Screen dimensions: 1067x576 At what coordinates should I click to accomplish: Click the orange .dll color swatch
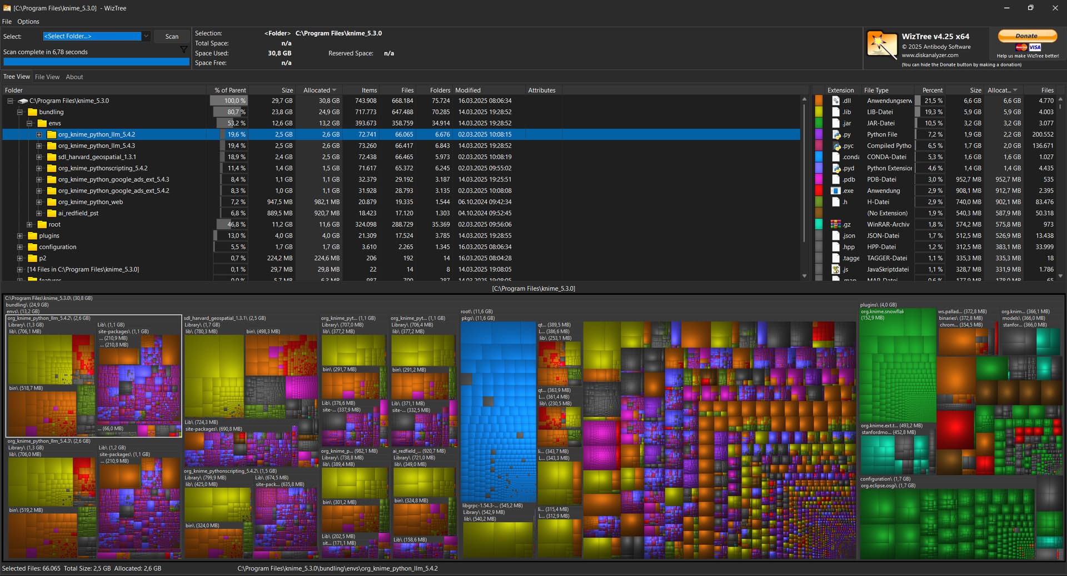click(819, 101)
